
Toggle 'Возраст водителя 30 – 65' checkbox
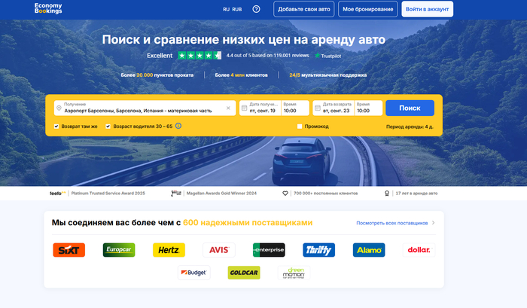pos(108,127)
